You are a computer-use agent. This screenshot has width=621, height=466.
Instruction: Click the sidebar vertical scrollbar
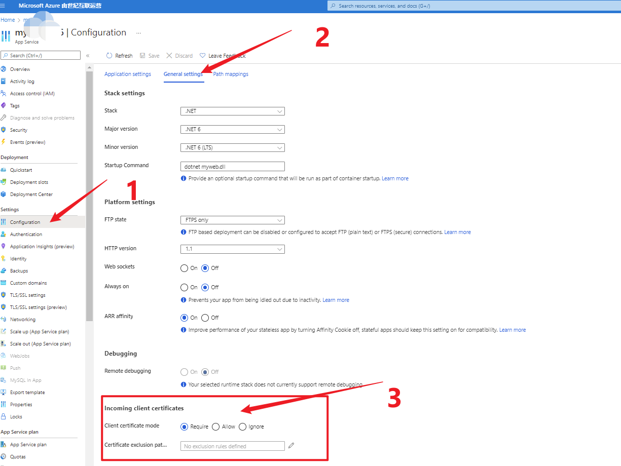coord(89,203)
